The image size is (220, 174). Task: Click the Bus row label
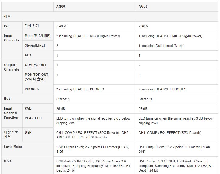tap(7, 99)
